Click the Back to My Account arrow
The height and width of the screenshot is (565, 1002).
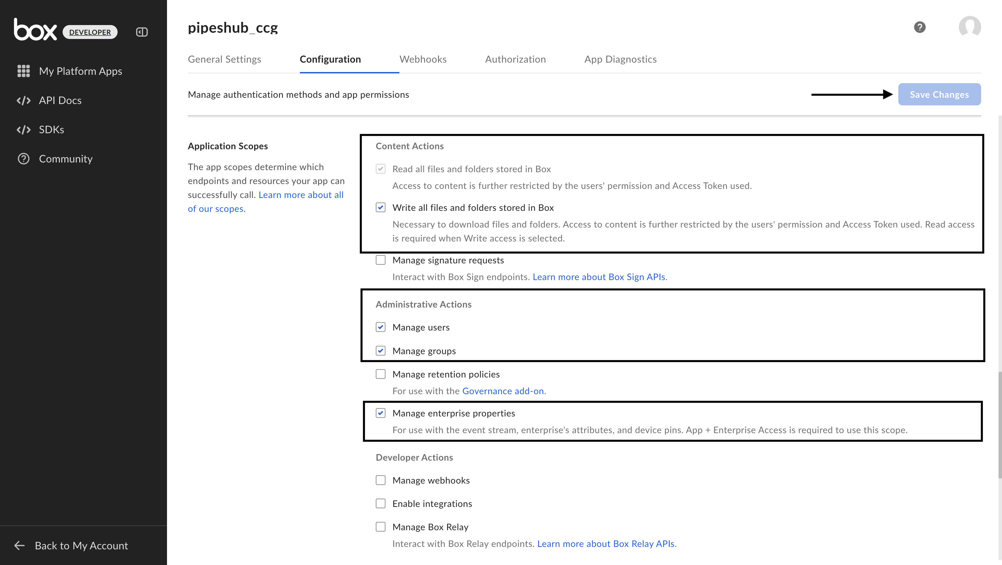click(19, 546)
